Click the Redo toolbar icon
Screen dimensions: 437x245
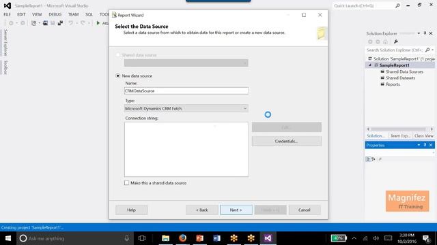tap(83, 23)
